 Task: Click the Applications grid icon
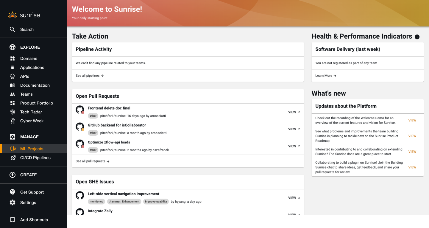click(13, 67)
